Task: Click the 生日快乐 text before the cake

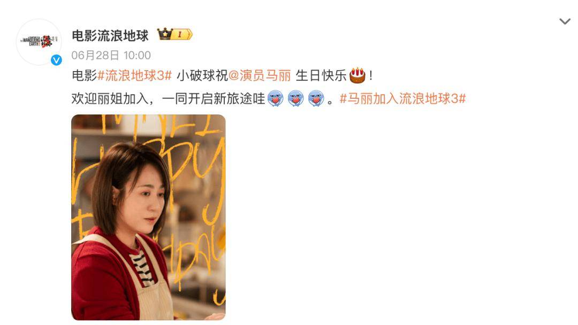Action: (321, 75)
